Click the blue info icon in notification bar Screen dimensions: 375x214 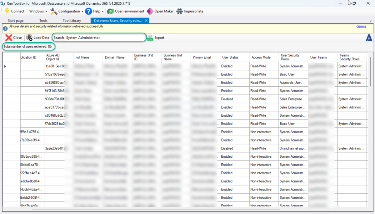click(x=5, y=28)
